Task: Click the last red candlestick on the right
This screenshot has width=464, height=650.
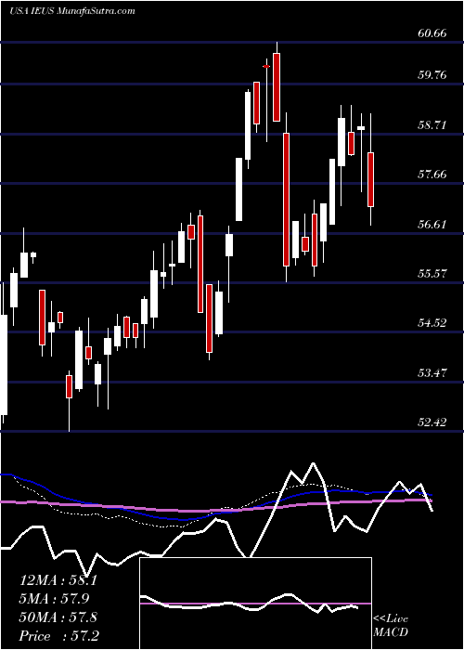Action: click(371, 179)
